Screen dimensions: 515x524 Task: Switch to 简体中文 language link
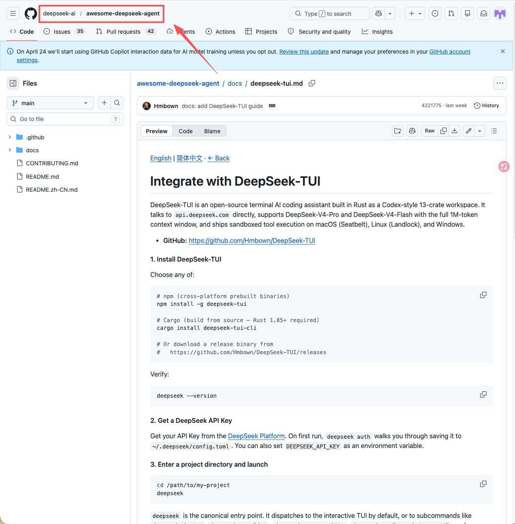(x=189, y=158)
